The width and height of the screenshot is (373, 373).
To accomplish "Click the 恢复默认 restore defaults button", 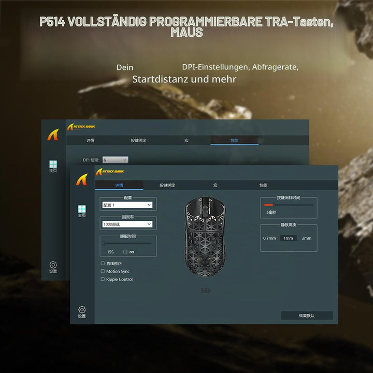I will pyautogui.click(x=307, y=315).
